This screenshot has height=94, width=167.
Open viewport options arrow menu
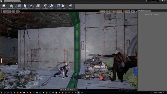1,11
